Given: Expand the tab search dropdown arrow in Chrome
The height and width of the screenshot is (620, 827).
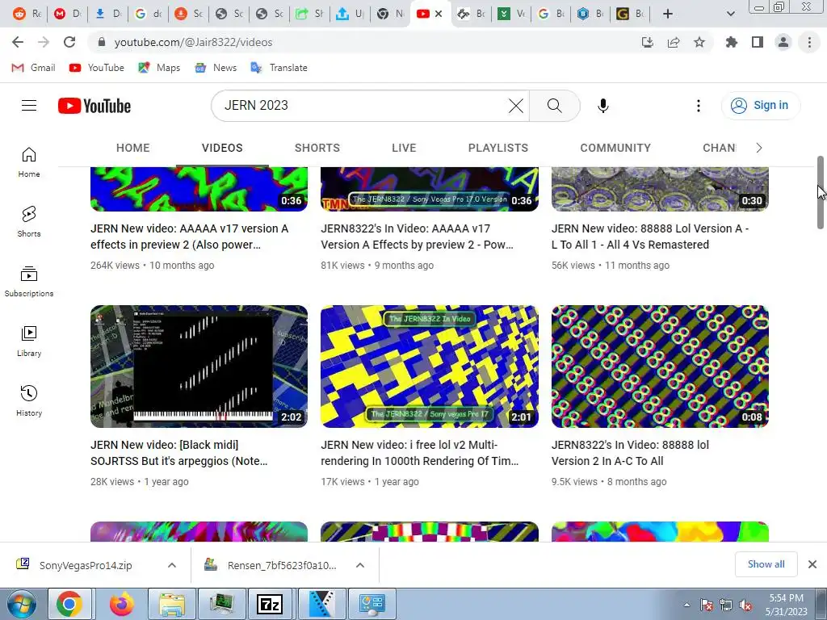Looking at the screenshot, I should pos(730,15).
